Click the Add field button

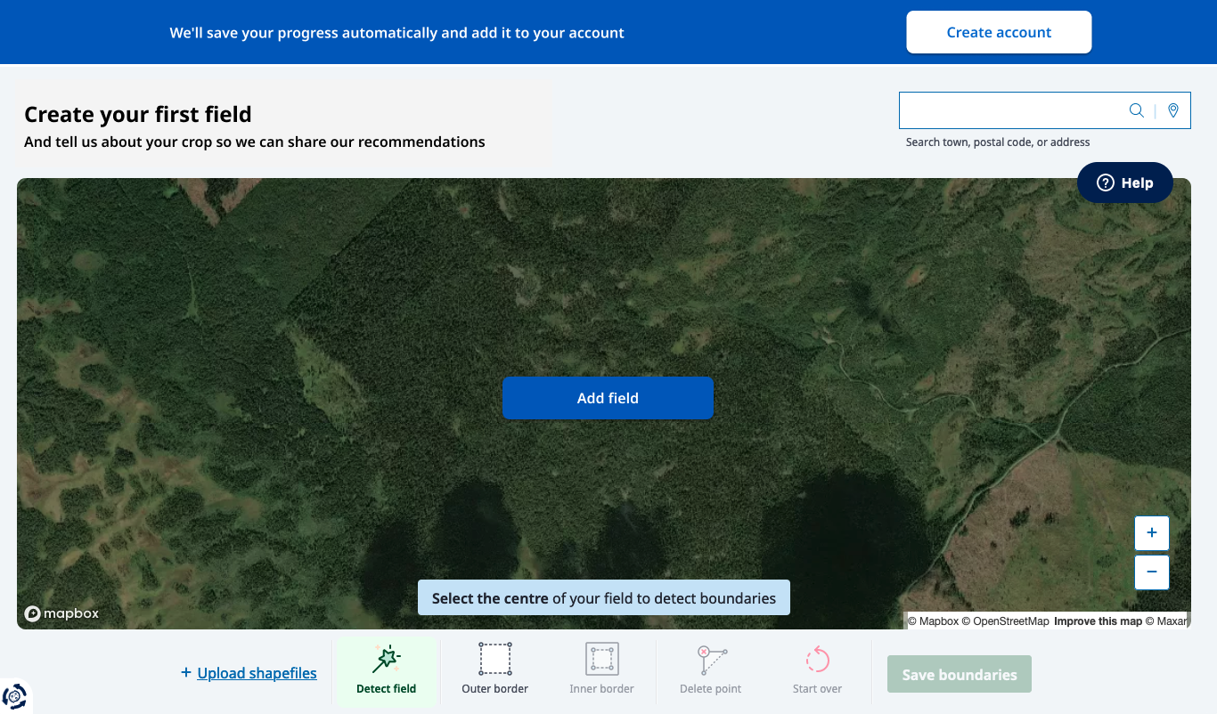[x=608, y=398]
